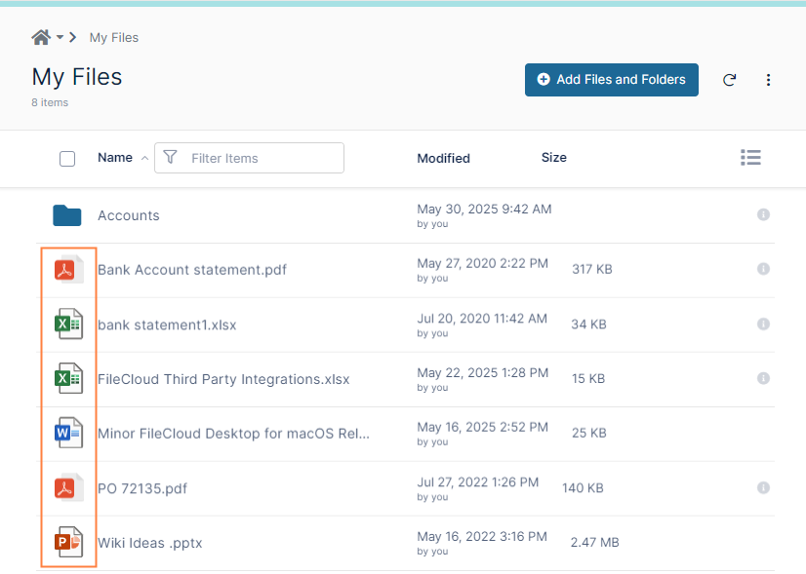Click the Size column header

pos(553,158)
